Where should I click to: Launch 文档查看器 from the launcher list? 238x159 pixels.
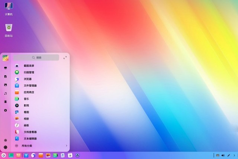pyautogui.click(x=41, y=132)
